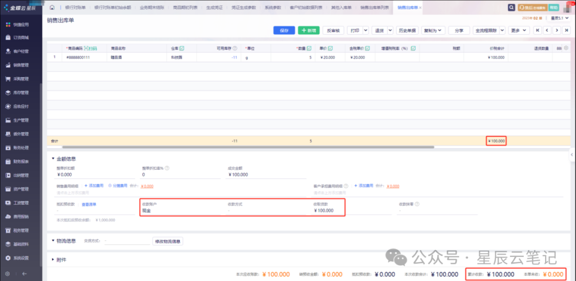Open 财务报表 in the sidebar
576x281 pixels.
point(21,162)
